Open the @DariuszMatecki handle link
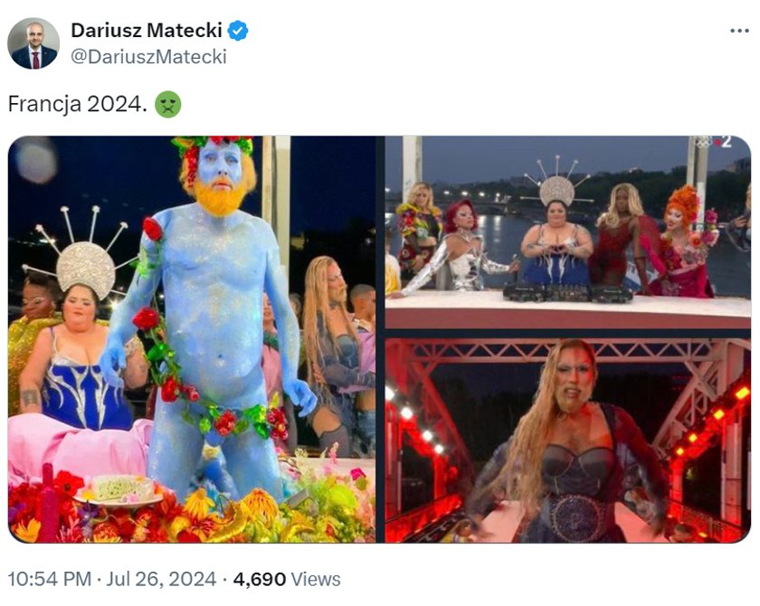 (x=148, y=57)
